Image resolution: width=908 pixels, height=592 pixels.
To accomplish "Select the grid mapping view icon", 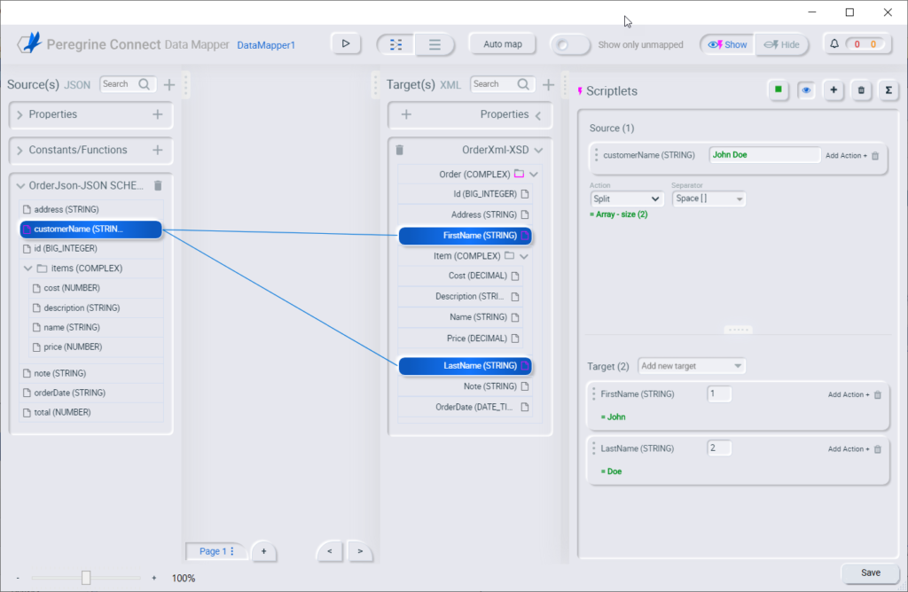I will pyautogui.click(x=395, y=43).
